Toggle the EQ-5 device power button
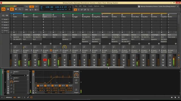 (33, 72)
